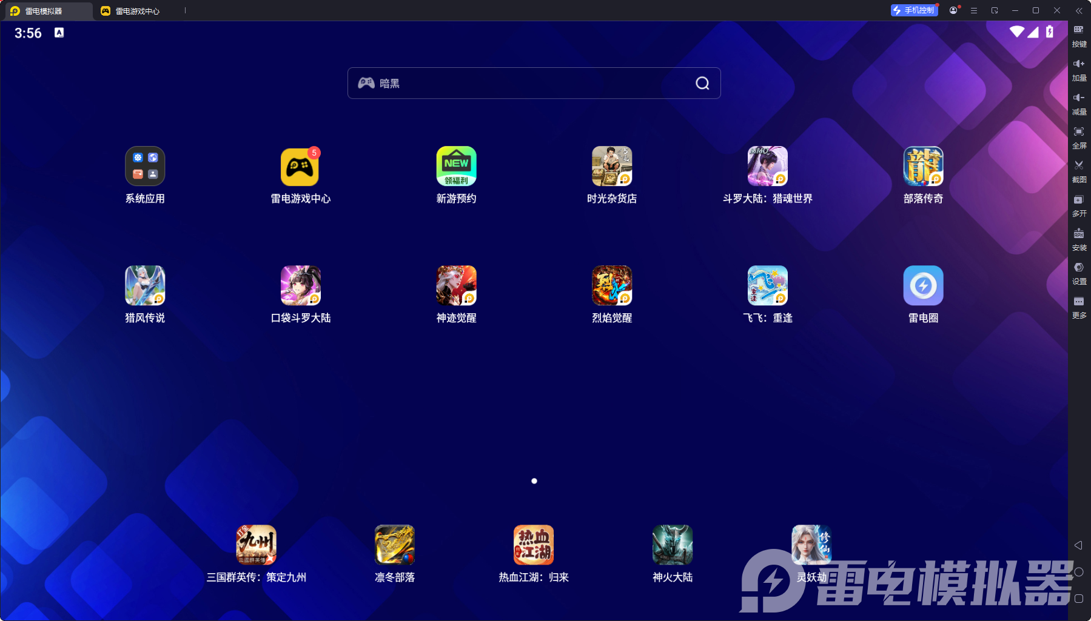Image resolution: width=1091 pixels, height=621 pixels.
Task: Launch the 部落传奇 game
Action: tap(923, 166)
